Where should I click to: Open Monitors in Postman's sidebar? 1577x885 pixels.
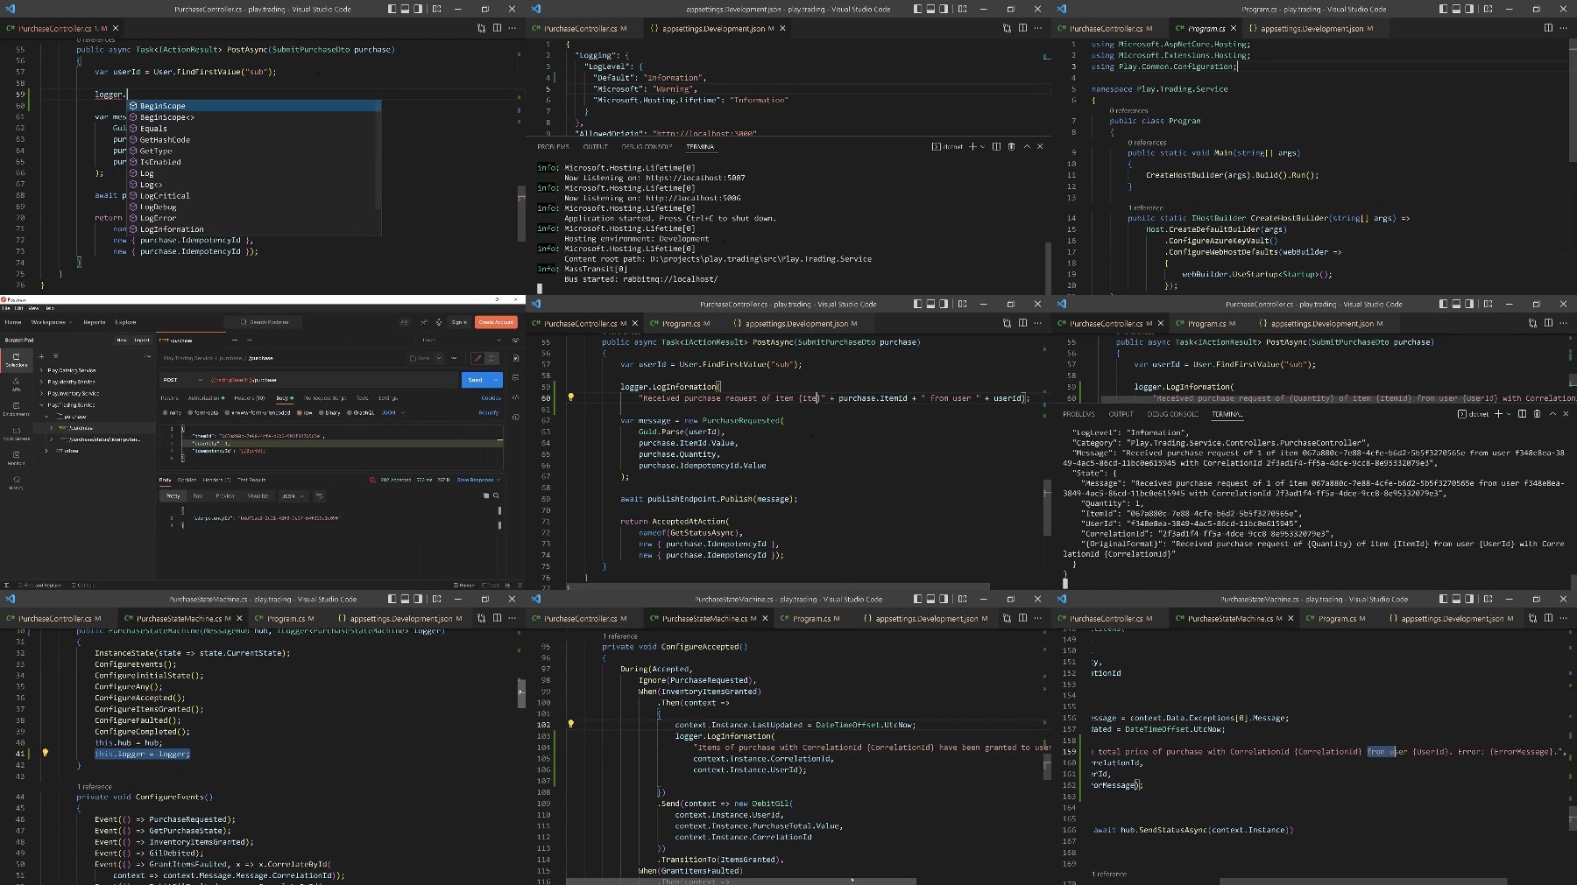click(16, 458)
